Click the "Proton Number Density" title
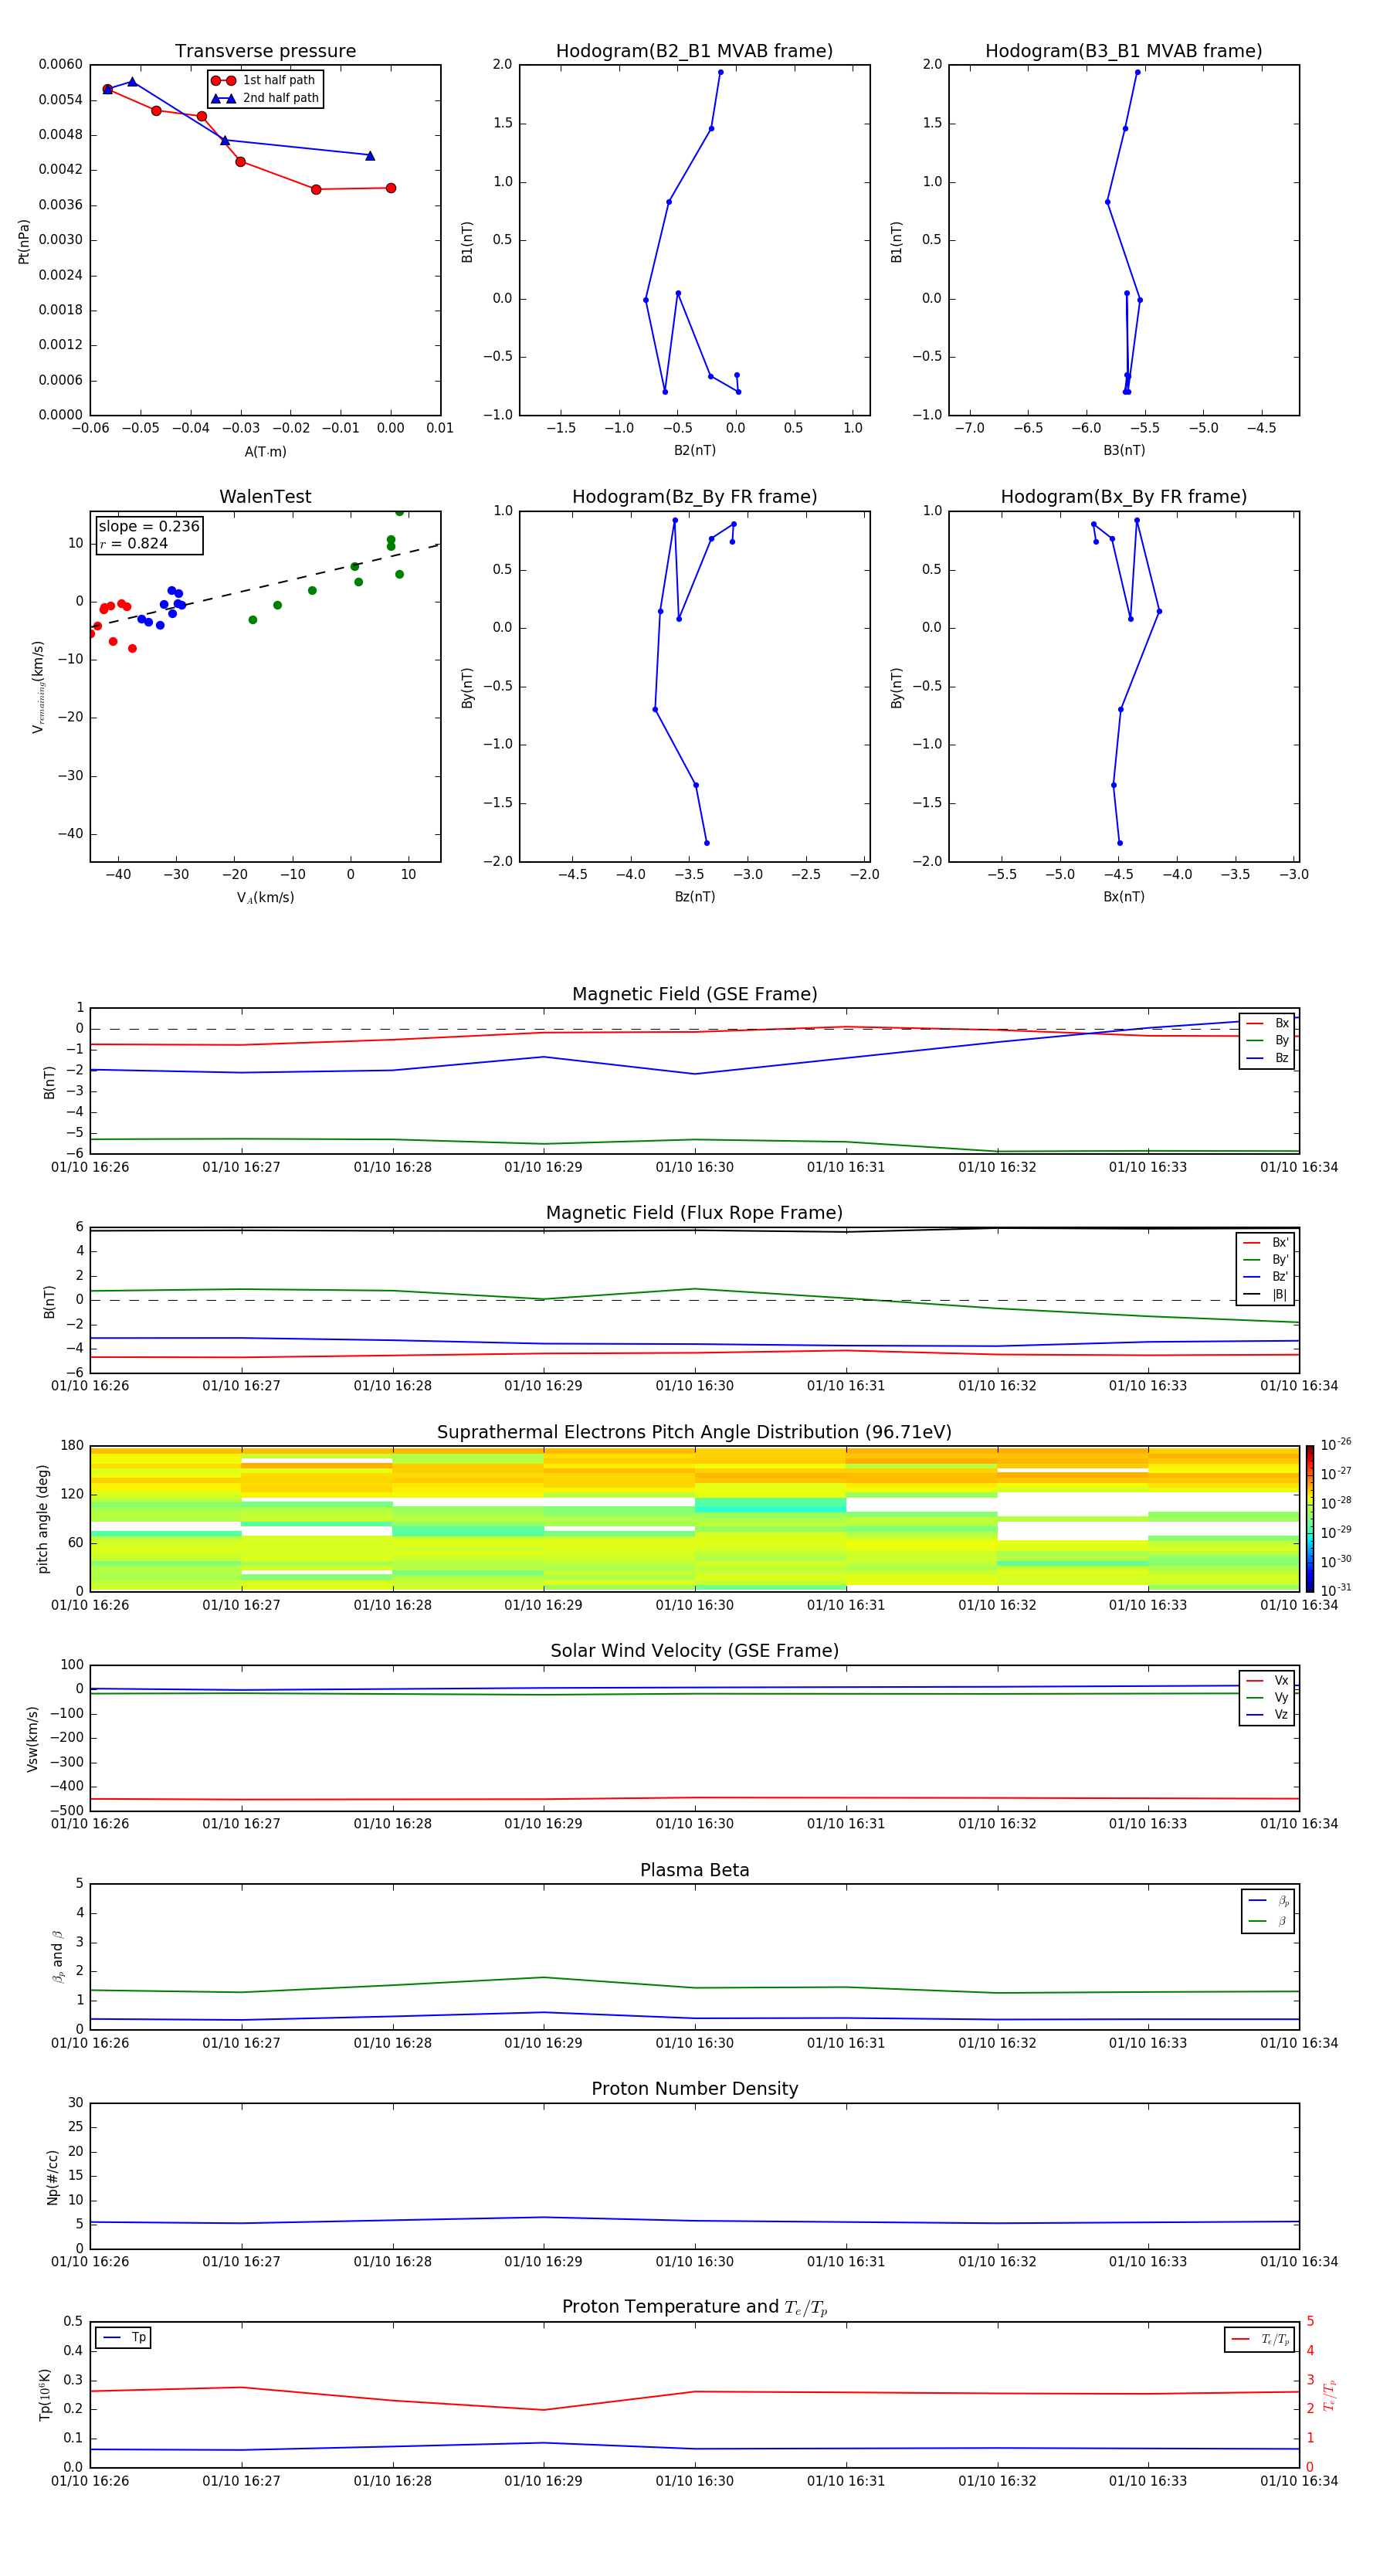1390x2549 pixels. click(693, 2089)
